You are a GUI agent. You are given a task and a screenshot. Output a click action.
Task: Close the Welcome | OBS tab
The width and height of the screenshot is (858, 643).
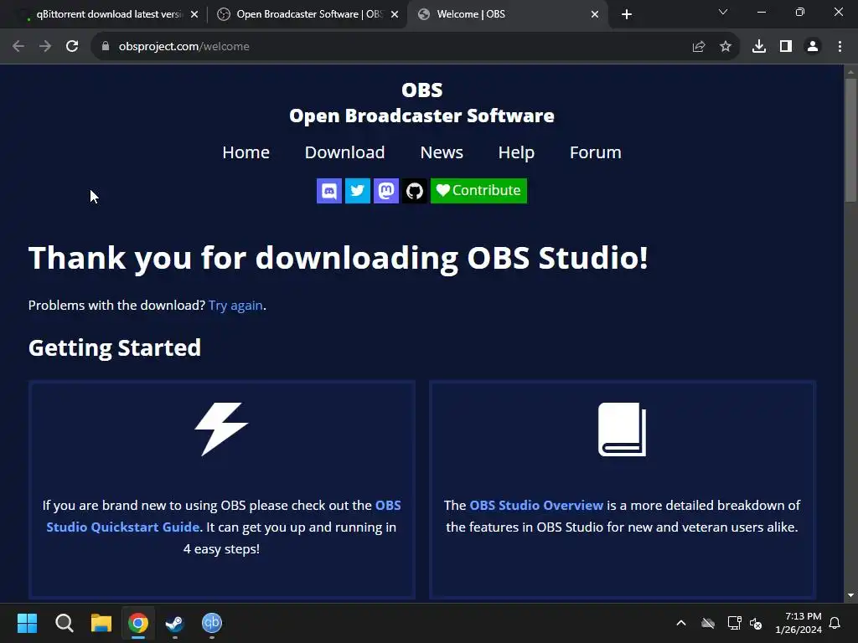tap(595, 15)
